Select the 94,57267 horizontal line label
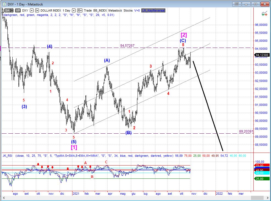The width and height of the screenshot is (271, 201). pos(127,46)
